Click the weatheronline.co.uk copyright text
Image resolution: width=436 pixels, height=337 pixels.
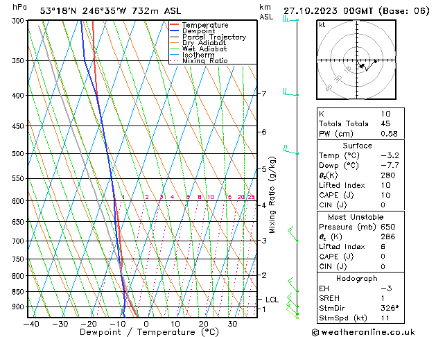[363, 332]
